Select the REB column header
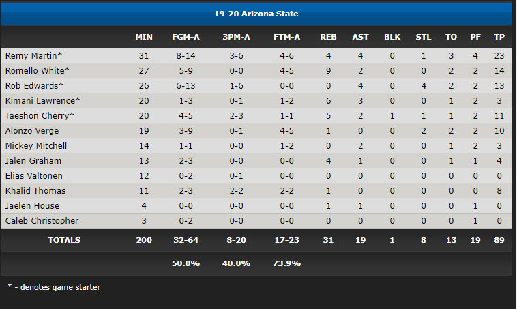This screenshot has width=517, height=309. click(328, 37)
